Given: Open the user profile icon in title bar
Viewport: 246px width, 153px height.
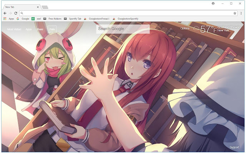Looking at the screenshot, I should [x=213, y=3].
